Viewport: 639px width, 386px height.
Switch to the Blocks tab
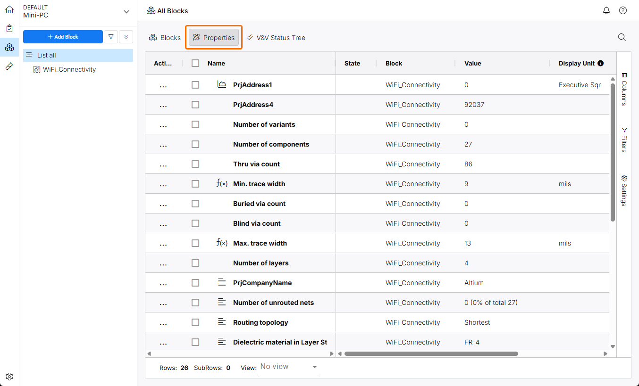point(165,38)
